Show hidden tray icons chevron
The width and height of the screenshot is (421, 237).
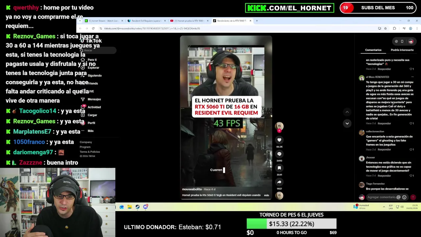tap(384, 207)
